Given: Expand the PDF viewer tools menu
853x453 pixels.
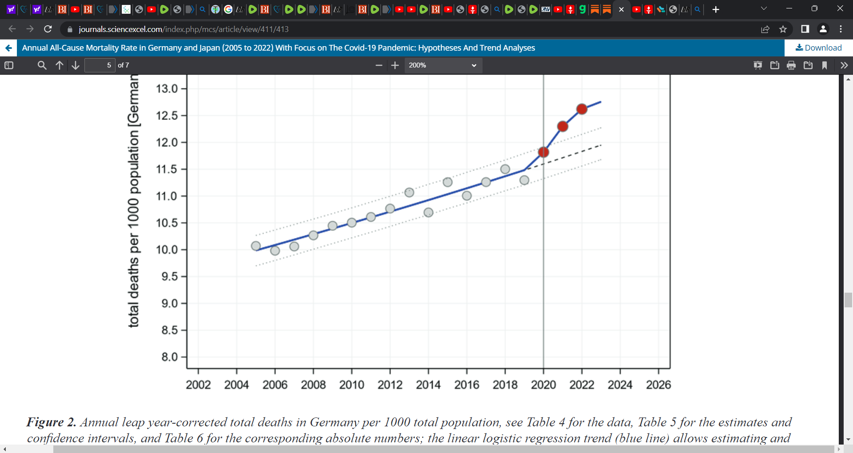Looking at the screenshot, I should click(x=844, y=65).
